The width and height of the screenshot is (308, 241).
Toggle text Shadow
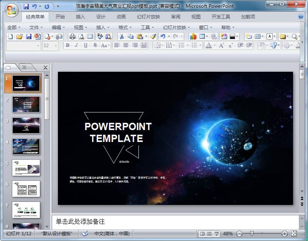(x=95, y=45)
